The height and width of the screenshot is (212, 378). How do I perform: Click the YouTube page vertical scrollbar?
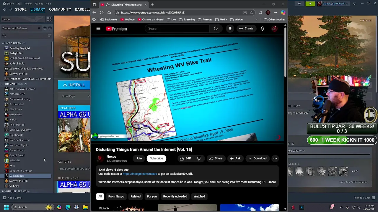coord(285,53)
